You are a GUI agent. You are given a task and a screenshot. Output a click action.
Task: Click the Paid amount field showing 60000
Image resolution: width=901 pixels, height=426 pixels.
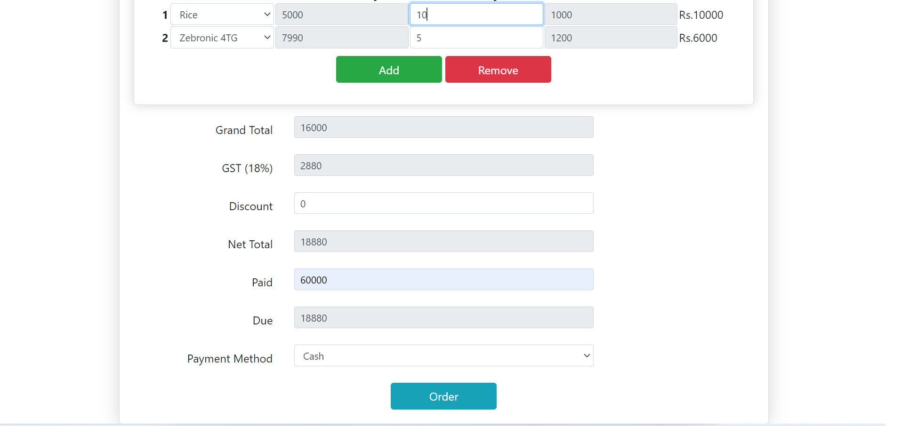coord(443,279)
